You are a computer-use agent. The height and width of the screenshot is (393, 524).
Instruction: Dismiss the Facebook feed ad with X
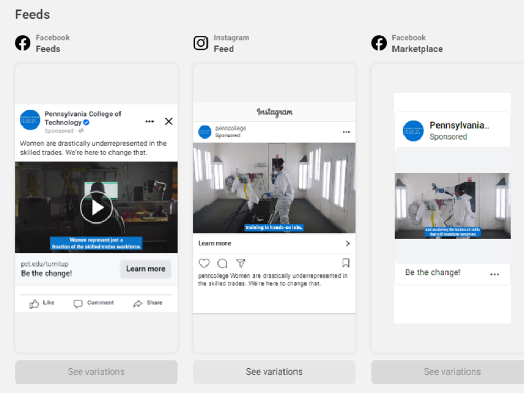168,121
